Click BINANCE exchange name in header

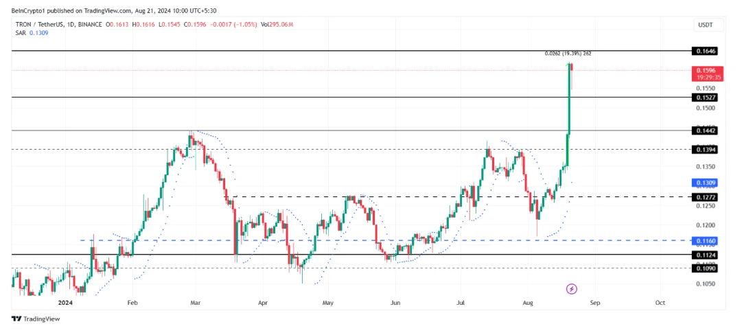pos(95,23)
